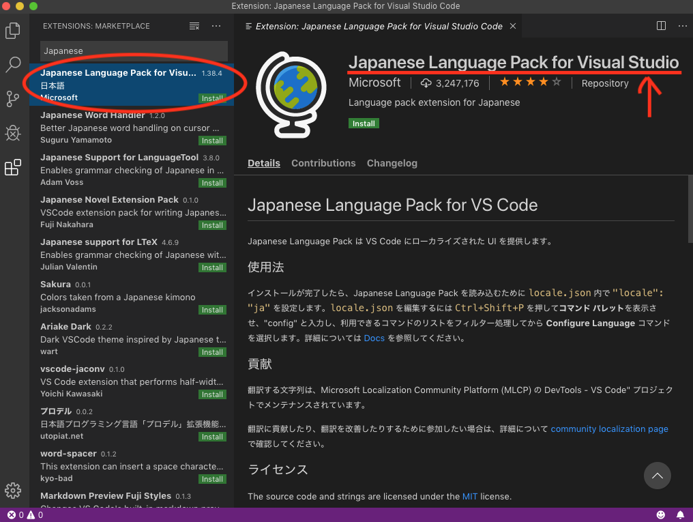Select the Extension: Japanese Language Pack editor tab
The width and height of the screenshot is (693, 522).
[379, 26]
